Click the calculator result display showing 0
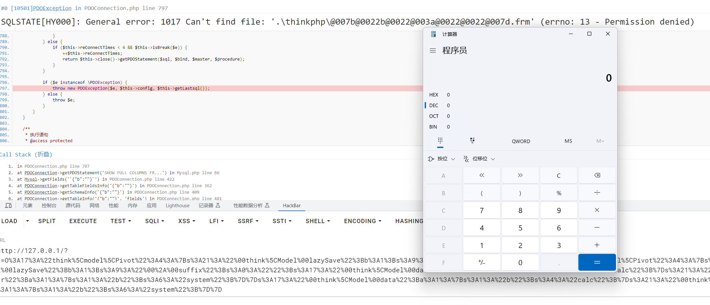710x305 pixels. (x=609, y=78)
